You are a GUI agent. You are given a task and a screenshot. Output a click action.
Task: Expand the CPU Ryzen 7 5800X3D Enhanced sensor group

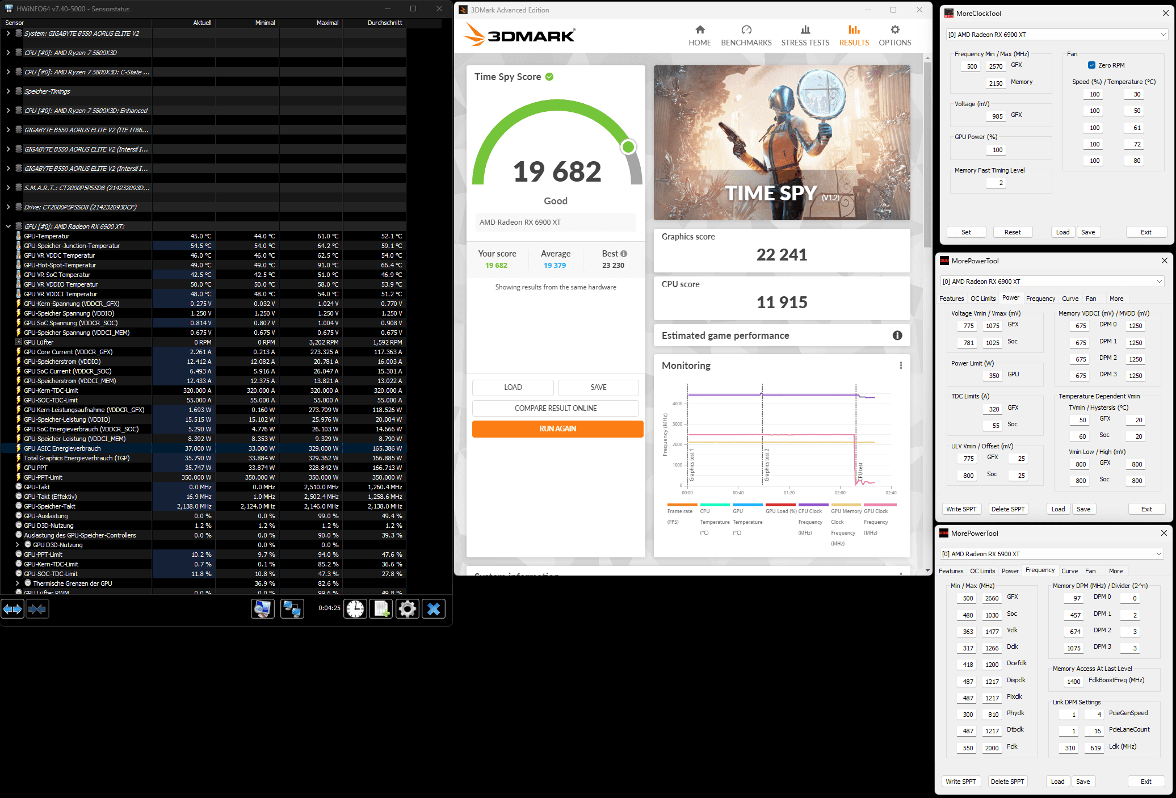[x=8, y=111]
